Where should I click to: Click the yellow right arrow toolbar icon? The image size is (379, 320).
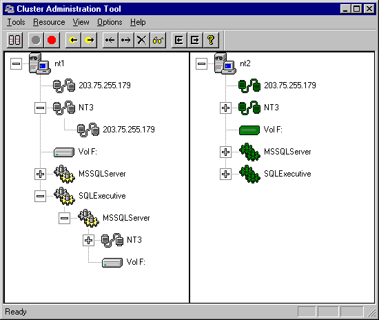[x=89, y=40]
